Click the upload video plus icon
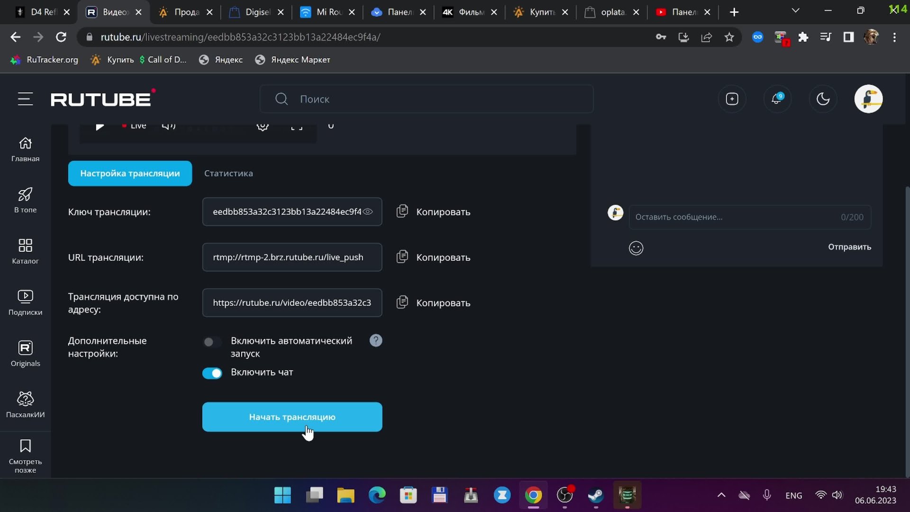 [732, 99]
